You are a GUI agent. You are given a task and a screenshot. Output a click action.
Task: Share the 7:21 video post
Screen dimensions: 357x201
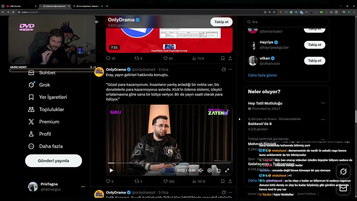click(230, 58)
